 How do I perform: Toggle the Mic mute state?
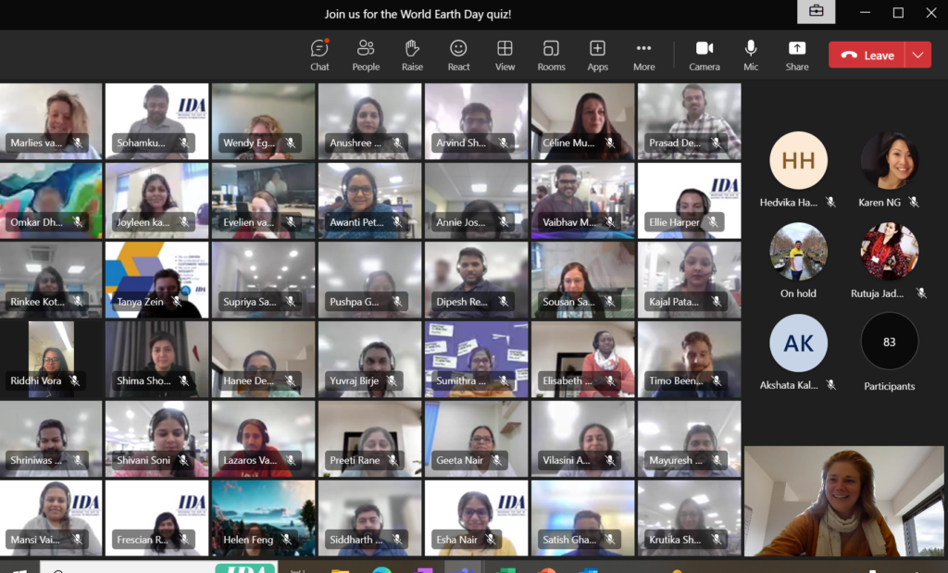[x=751, y=55]
